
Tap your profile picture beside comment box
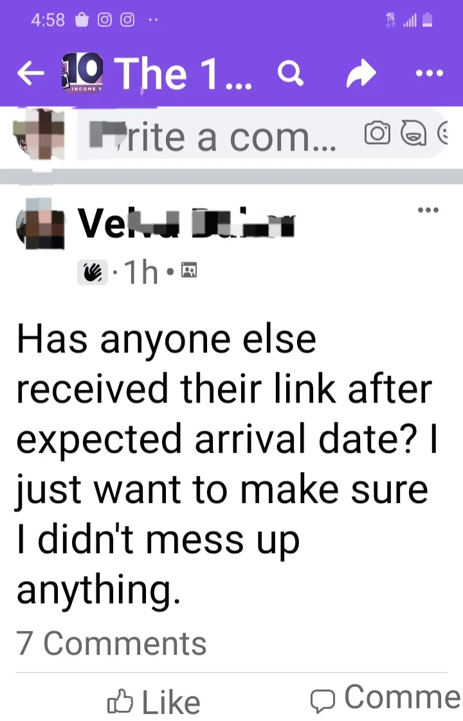(39, 134)
